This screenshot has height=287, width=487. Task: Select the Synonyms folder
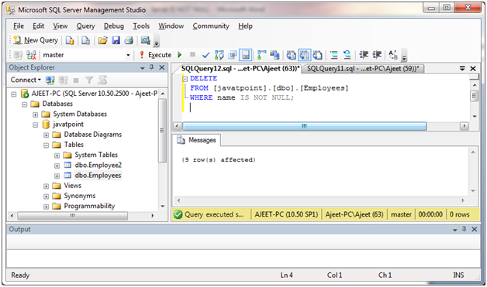coord(80,196)
